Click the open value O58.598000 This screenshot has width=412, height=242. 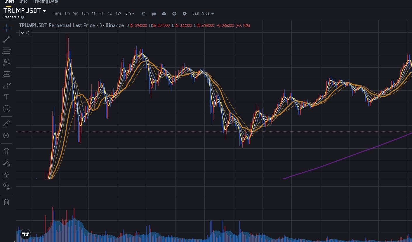(137, 26)
